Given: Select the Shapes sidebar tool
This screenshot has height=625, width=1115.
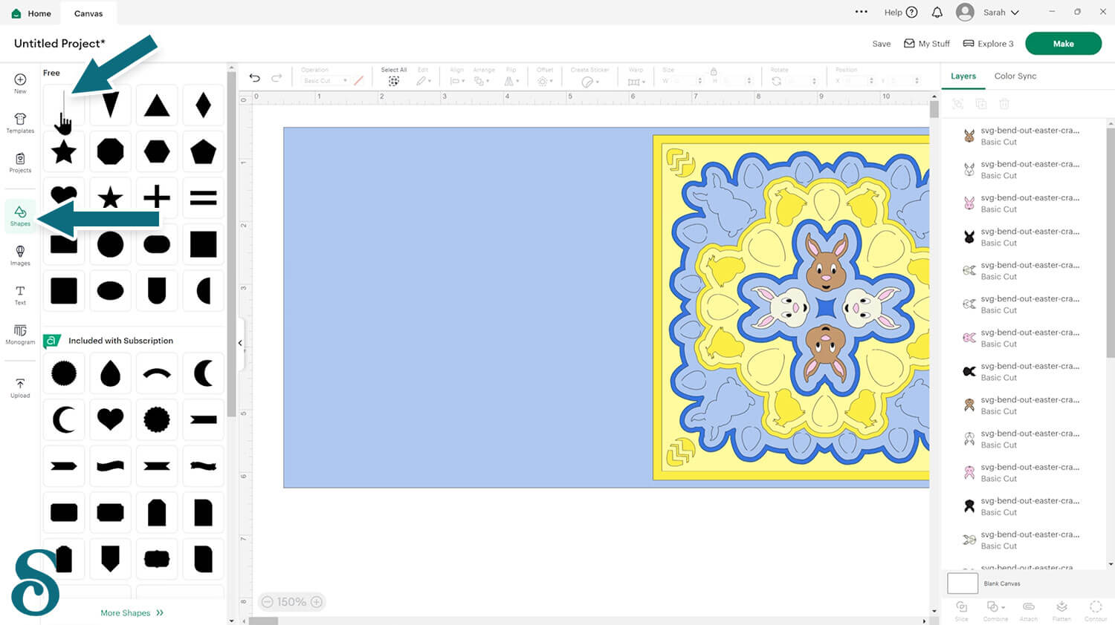Looking at the screenshot, I should (x=20, y=216).
